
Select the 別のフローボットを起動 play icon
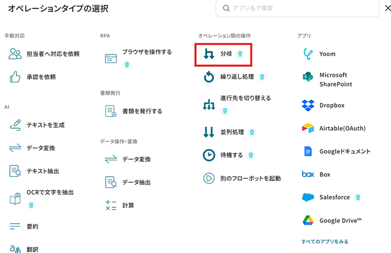point(209,178)
